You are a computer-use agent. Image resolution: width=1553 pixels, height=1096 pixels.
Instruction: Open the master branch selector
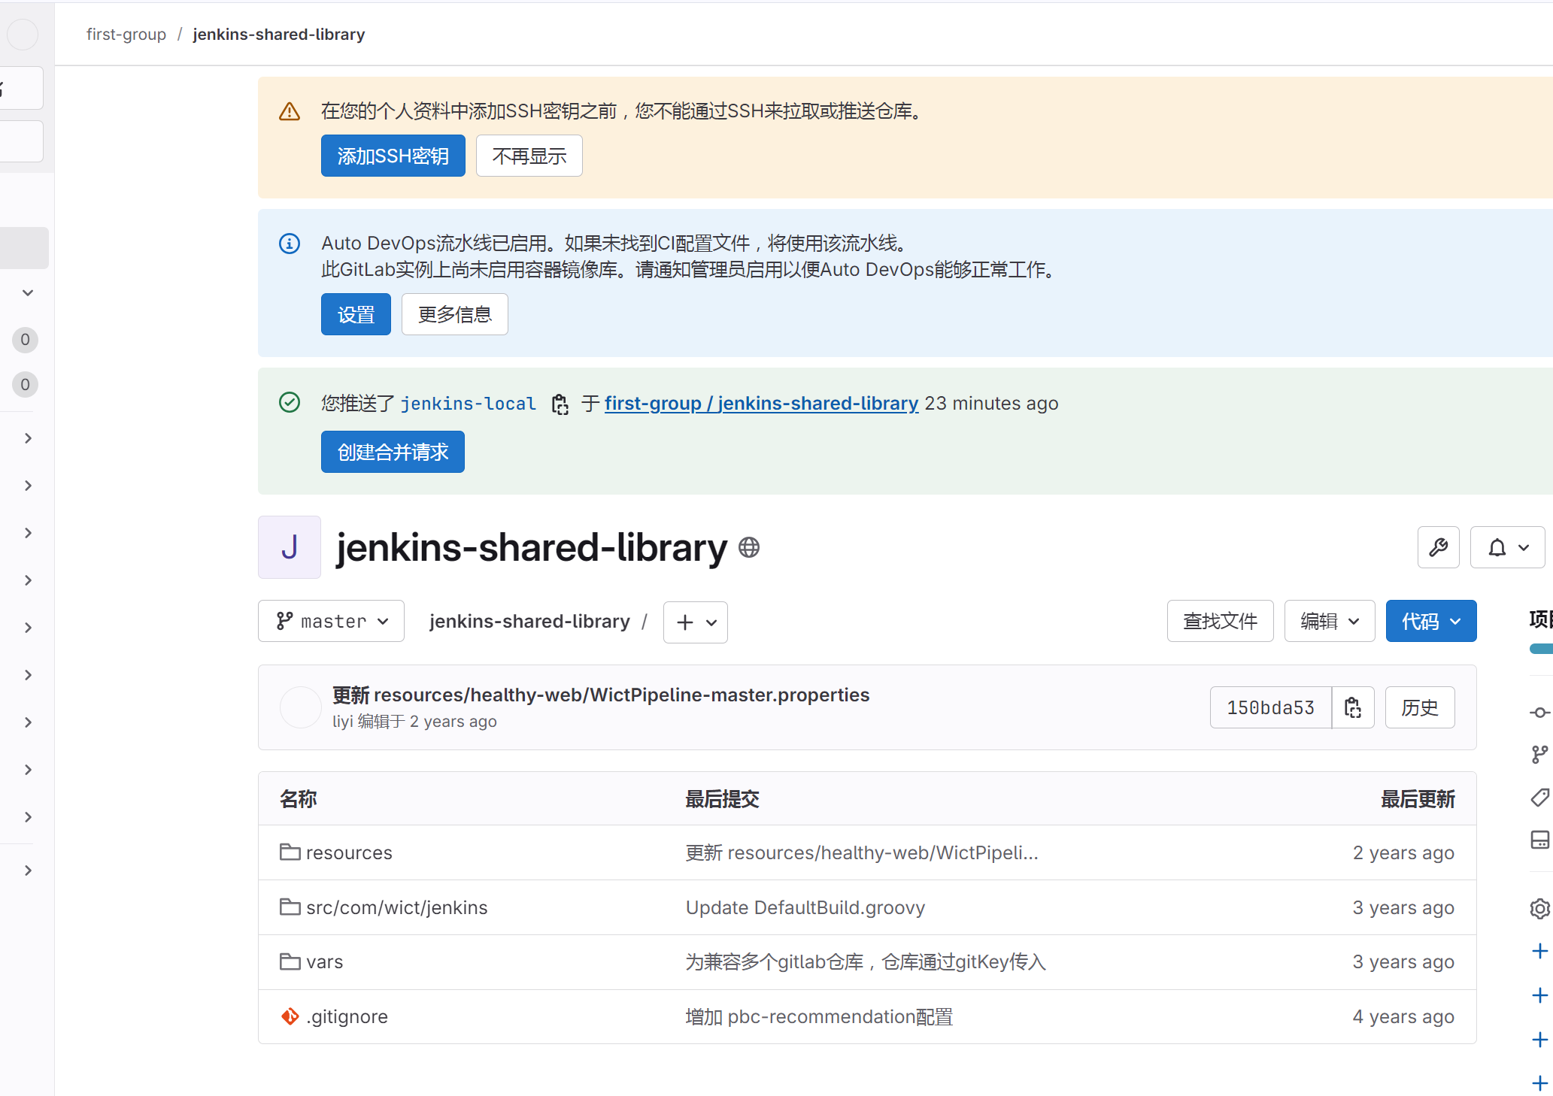point(331,621)
